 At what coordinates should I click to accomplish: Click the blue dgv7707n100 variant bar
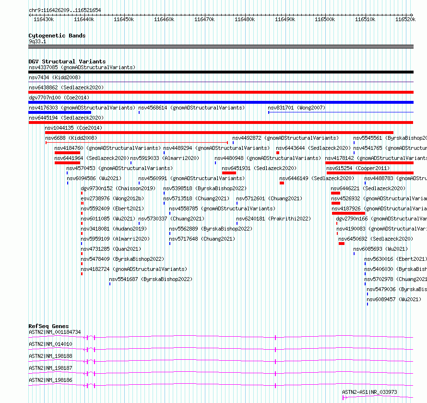pos(221,102)
